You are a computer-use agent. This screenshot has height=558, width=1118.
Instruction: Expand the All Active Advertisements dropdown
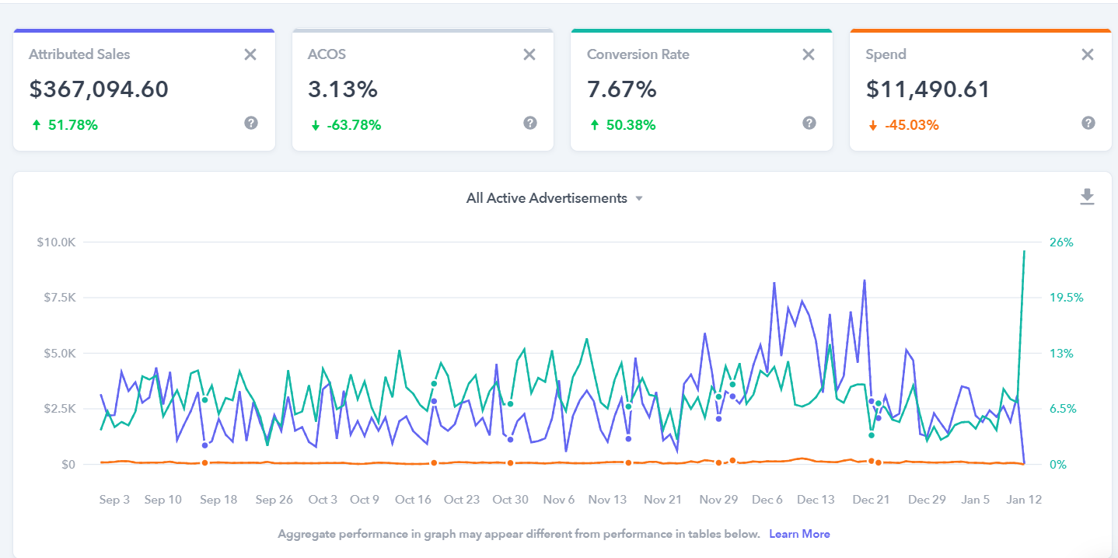(x=547, y=198)
